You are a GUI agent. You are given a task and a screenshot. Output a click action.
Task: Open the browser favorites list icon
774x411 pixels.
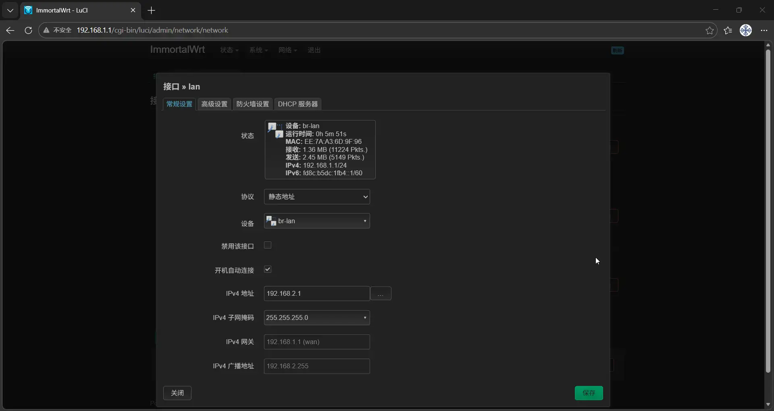728,30
